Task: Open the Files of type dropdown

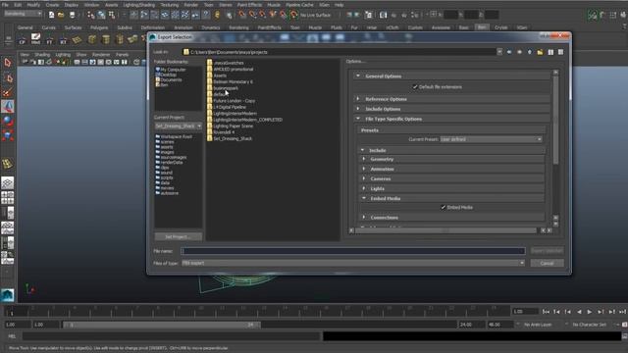Action: click(353, 263)
